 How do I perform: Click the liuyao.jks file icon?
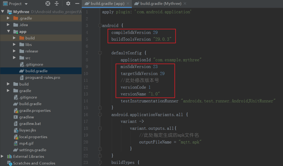(x=16, y=130)
